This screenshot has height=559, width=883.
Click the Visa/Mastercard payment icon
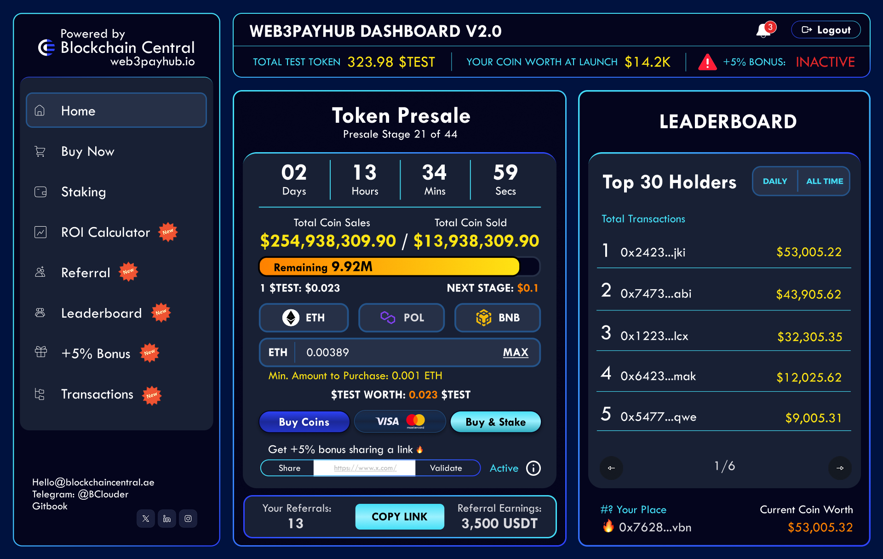(400, 422)
